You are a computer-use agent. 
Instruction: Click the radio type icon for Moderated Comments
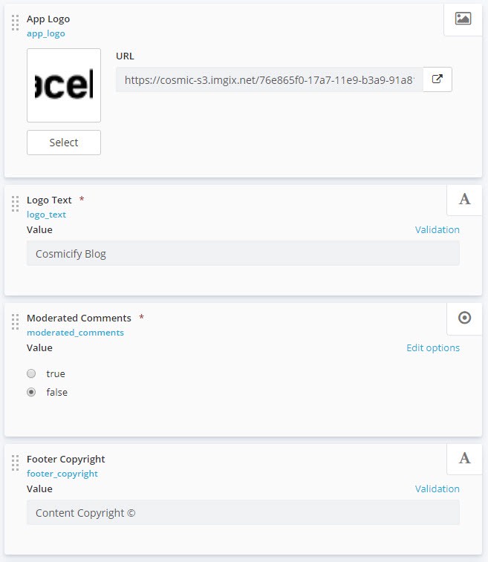pyautogui.click(x=465, y=318)
